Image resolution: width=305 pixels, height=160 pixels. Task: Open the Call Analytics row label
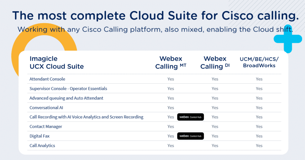coord(42,146)
